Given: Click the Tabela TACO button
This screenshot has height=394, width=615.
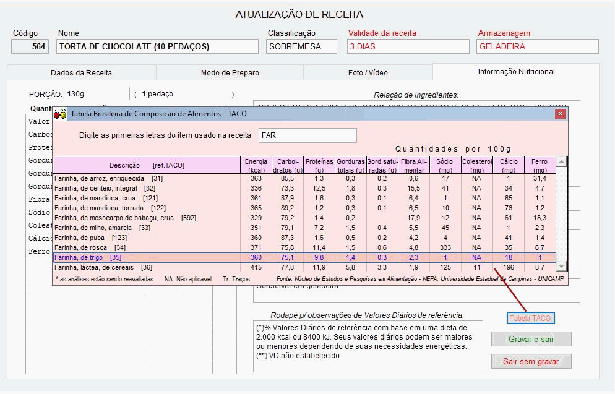Looking at the screenshot, I should coord(530,318).
